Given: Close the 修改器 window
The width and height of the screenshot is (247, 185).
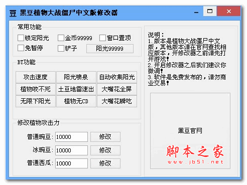Looking at the screenshot, I should click(229, 11).
